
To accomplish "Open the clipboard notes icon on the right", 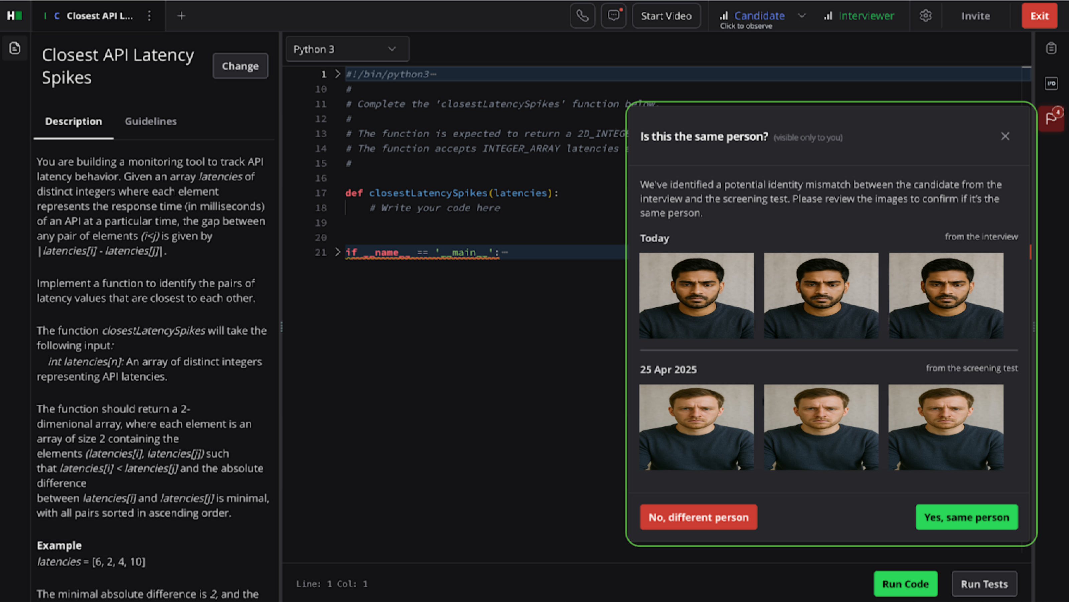I will click(1051, 48).
